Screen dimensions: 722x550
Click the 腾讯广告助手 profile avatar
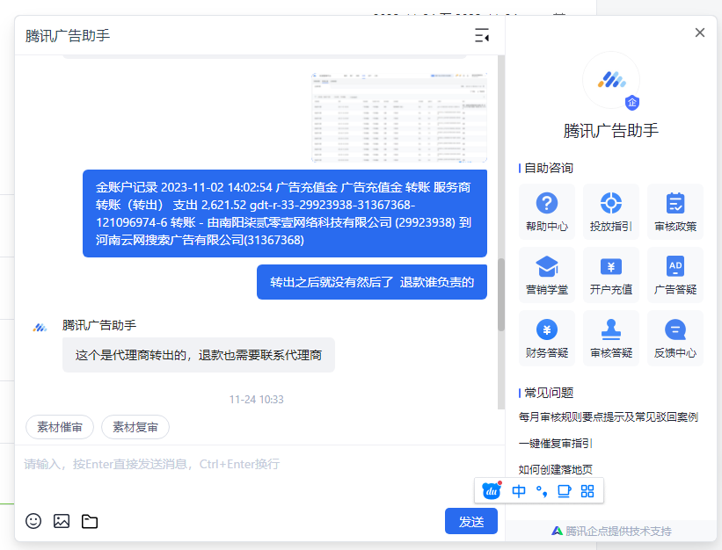click(x=611, y=80)
